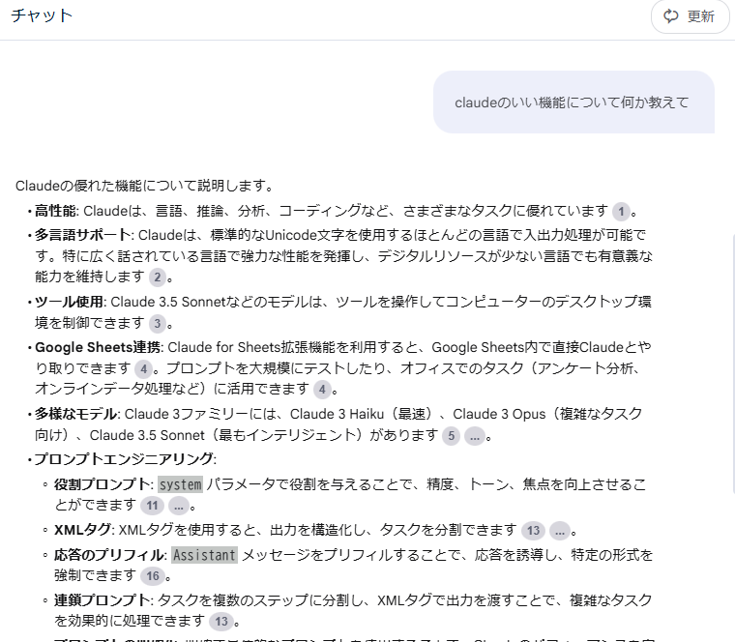The height and width of the screenshot is (642, 735).
Task: Click the Assistant code snippet
Action: coord(204,555)
